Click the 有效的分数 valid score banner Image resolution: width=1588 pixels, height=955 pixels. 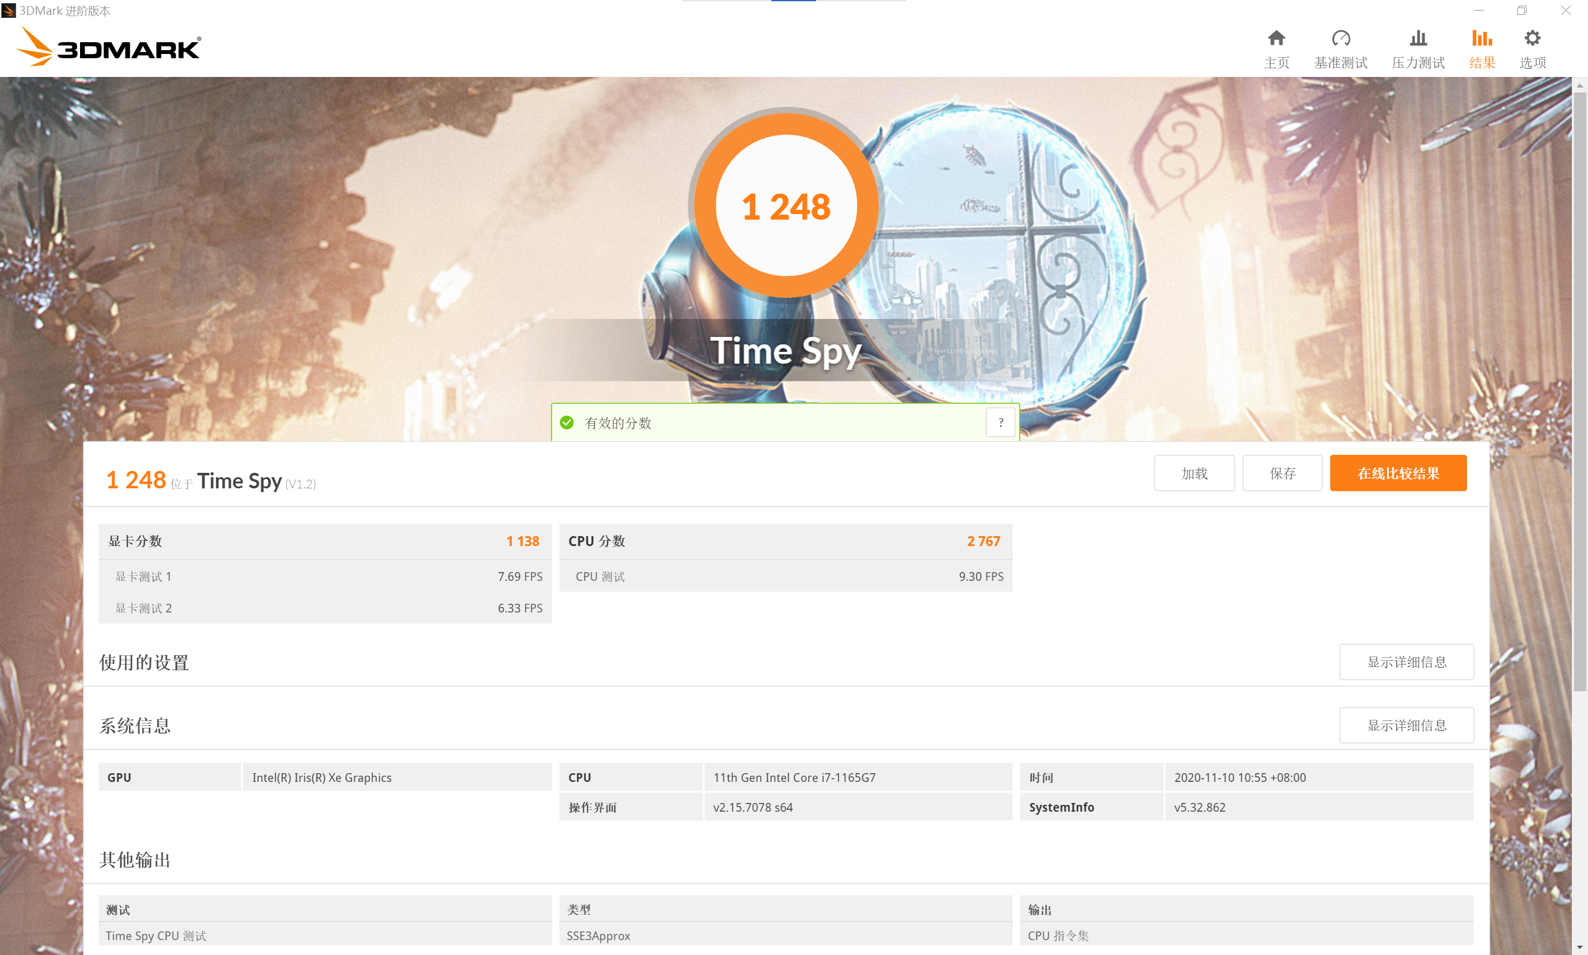click(785, 423)
